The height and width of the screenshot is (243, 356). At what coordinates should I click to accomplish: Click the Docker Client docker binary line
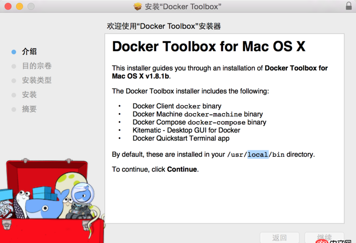(x=177, y=106)
